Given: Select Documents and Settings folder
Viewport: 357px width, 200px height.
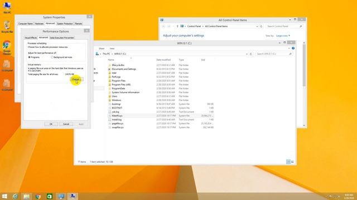Looking at the screenshot, I should (x=124, y=69).
